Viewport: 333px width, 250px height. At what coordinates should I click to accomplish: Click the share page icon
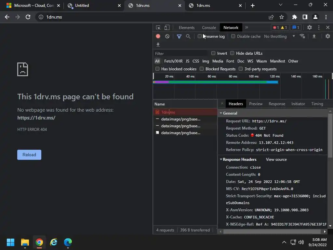tap(271, 17)
